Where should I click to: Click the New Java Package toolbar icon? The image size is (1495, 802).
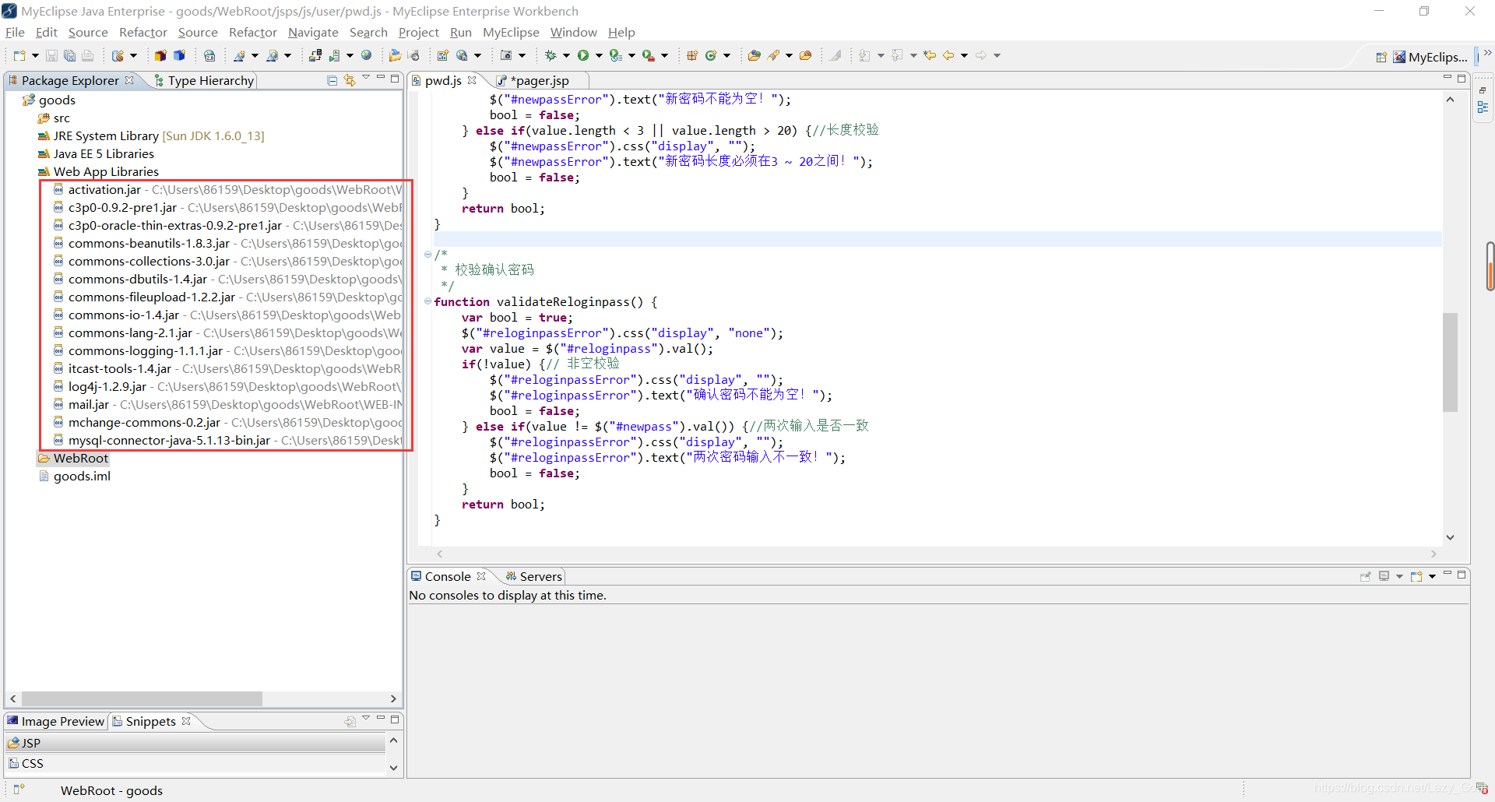tap(691, 55)
